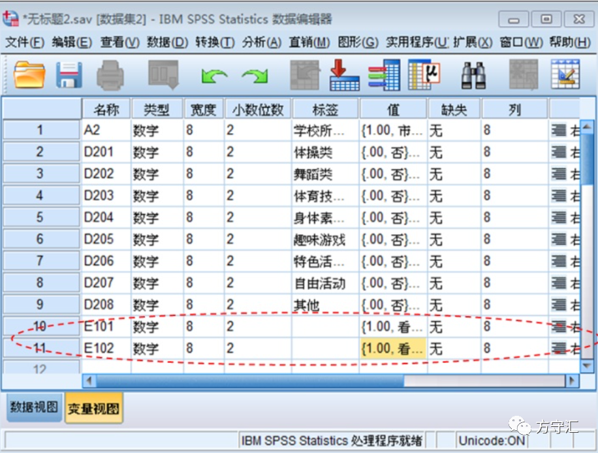Click the 值 column header
Viewport: 598px width, 453px height.
(x=393, y=110)
